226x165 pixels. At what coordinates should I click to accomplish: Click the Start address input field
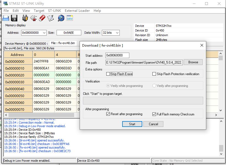click(117, 55)
